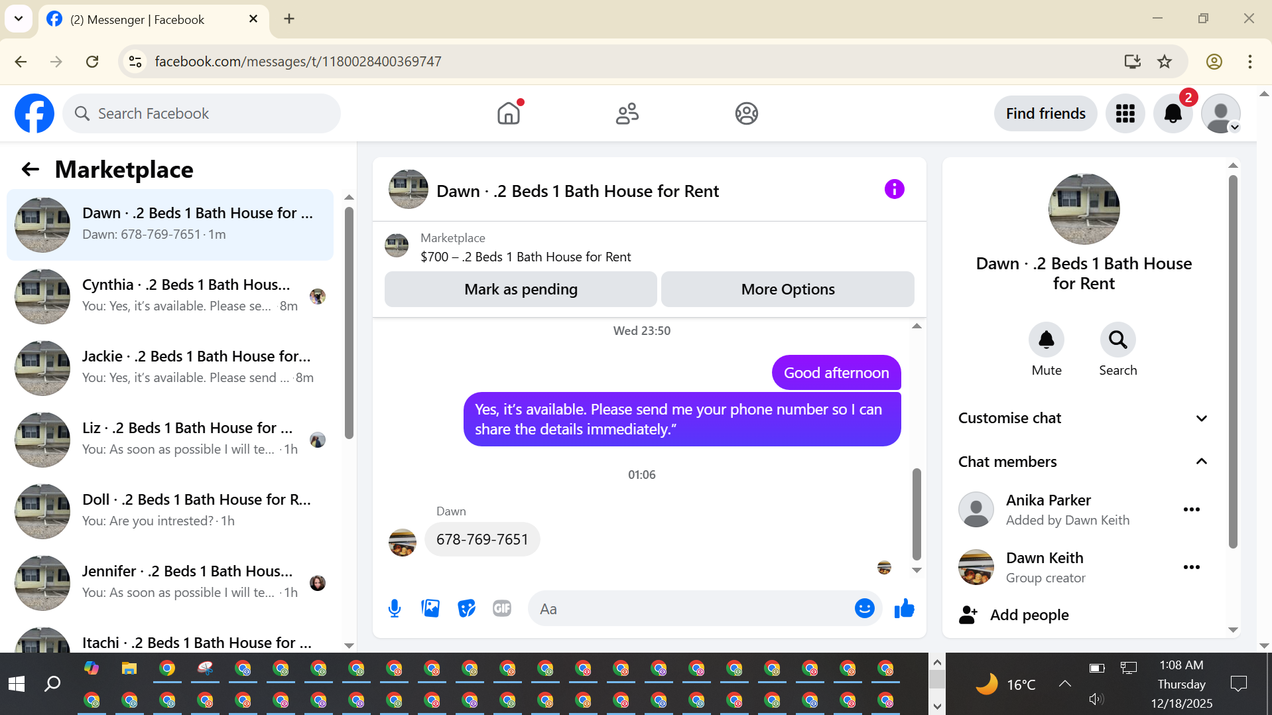Open the Cynthia conversation in the list
Viewport: 1272px width, 715px height.
tap(170, 296)
